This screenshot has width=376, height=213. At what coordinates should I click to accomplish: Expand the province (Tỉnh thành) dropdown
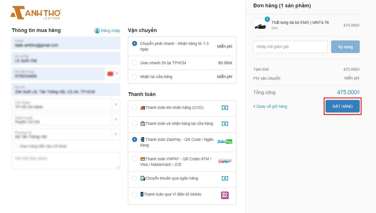pyautogui.click(x=66, y=105)
